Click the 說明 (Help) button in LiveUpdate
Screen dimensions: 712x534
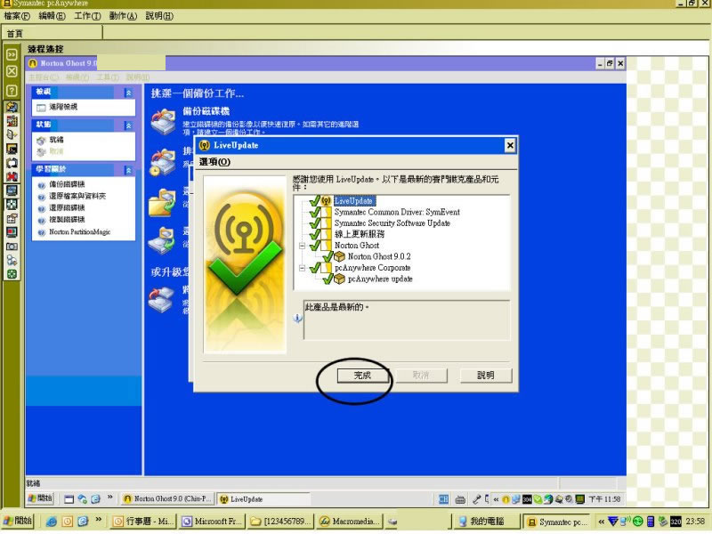(x=485, y=376)
